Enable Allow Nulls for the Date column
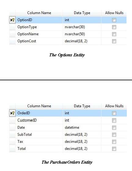Image resolution: width=132 pixels, height=171 pixels. [x=114, y=127]
